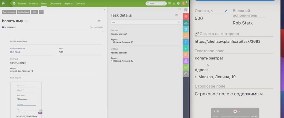Open the orange bell notifications sidebar icon
The height and width of the screenshot is (118, 284).
pyautogui.click(x=186, y=36)
